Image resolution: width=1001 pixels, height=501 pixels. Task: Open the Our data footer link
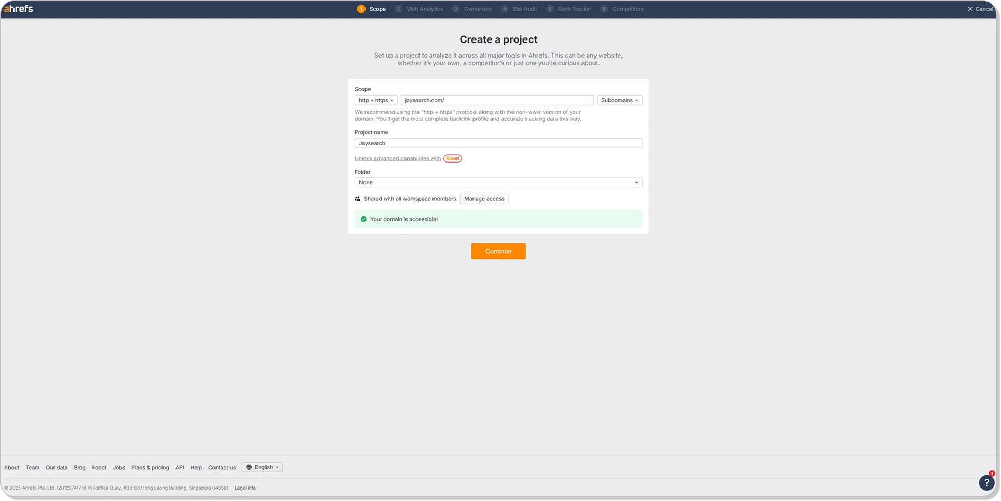click(x=57, y=468)
